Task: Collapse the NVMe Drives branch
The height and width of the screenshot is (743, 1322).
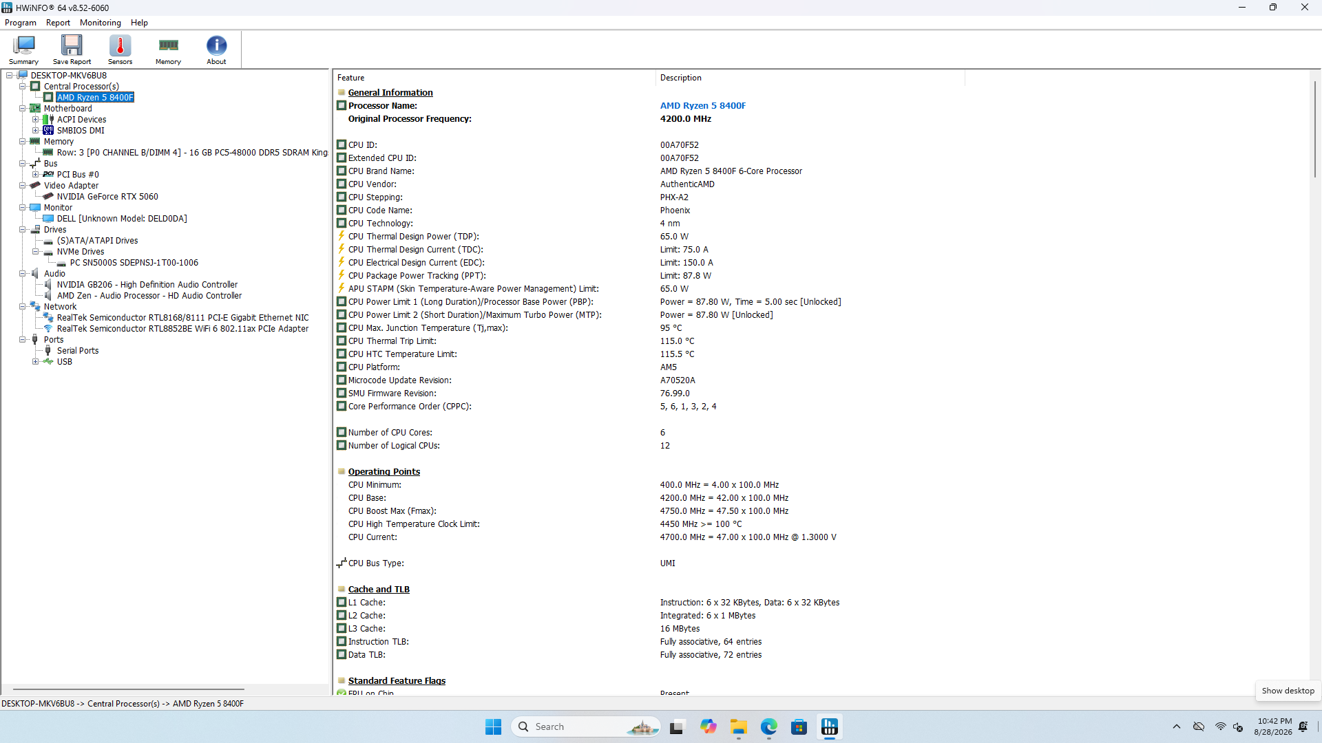Action: [36, 251]
